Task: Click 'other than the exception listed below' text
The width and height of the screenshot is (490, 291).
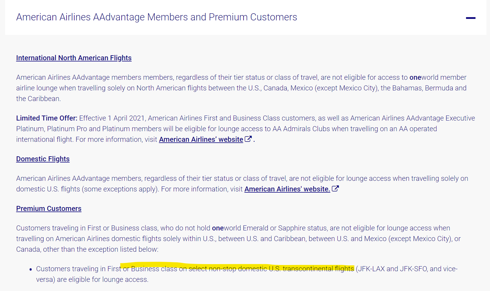Action: point(101,249)
